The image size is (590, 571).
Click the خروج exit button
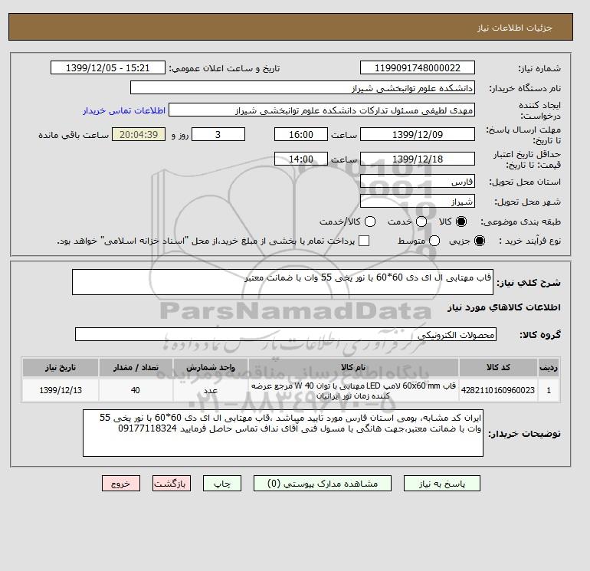coord(121,484)
